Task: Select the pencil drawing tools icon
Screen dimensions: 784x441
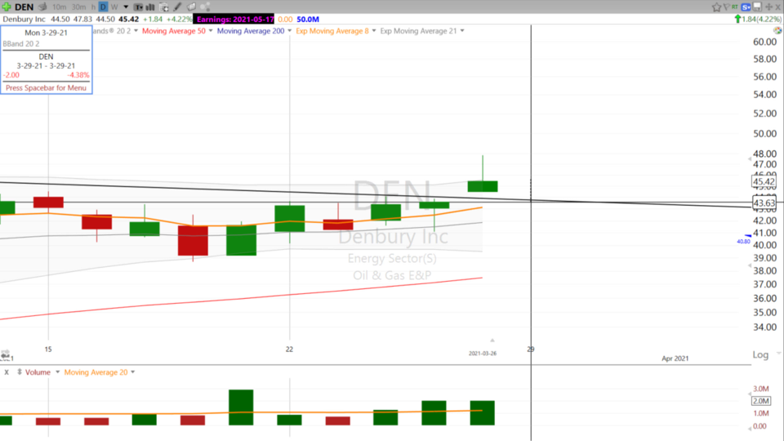Action: [177, 7]
